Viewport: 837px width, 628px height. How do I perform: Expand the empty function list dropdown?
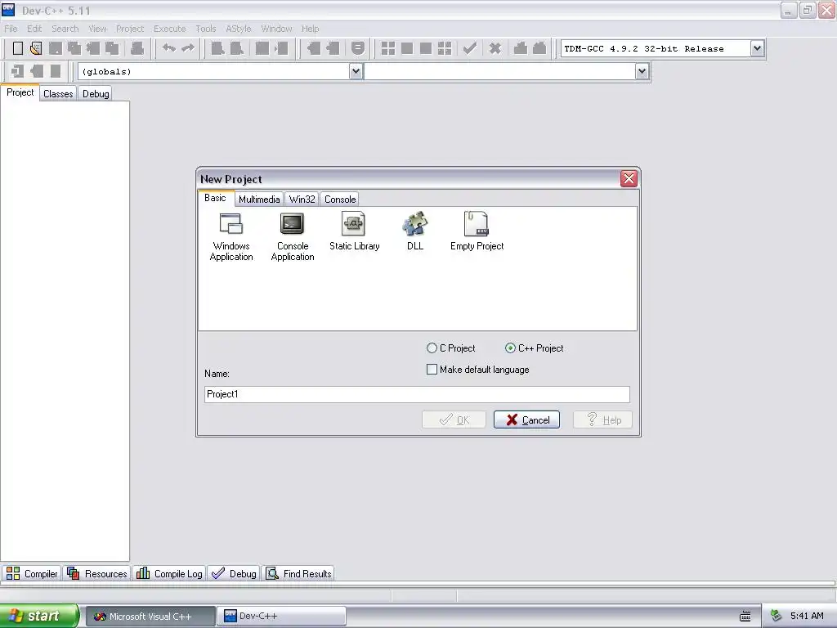pos(642,72)
